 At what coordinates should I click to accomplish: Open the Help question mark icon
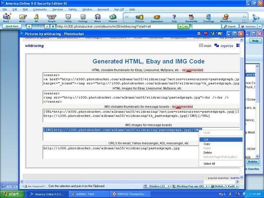coord(174,18)
